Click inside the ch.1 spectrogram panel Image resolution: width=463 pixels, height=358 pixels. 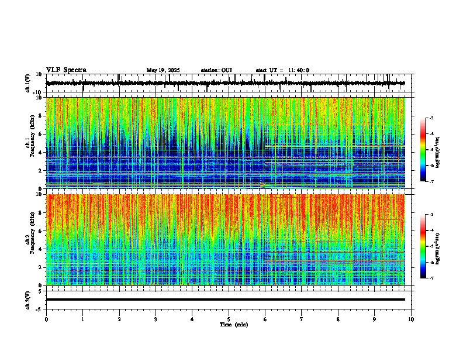tap(226, 143)
